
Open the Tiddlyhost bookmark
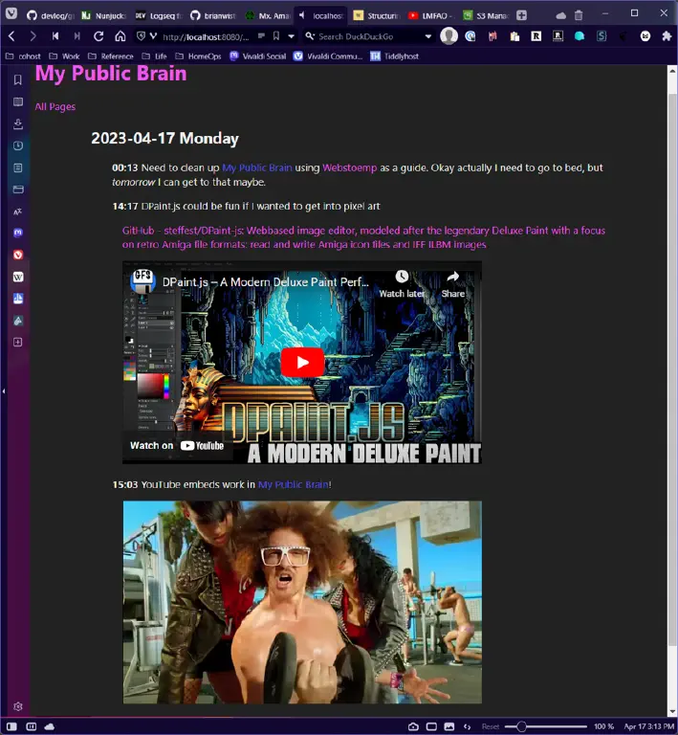tap(394, 56)
